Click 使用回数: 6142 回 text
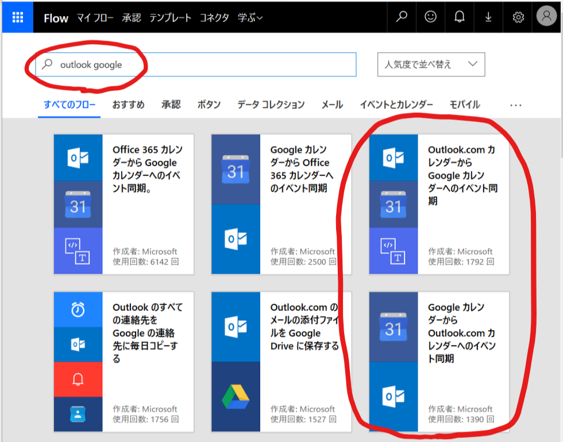The image size is (563, 442). coord(146,262)
